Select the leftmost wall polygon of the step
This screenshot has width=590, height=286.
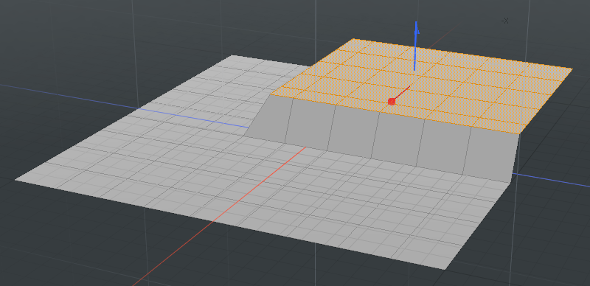(269, 119)
